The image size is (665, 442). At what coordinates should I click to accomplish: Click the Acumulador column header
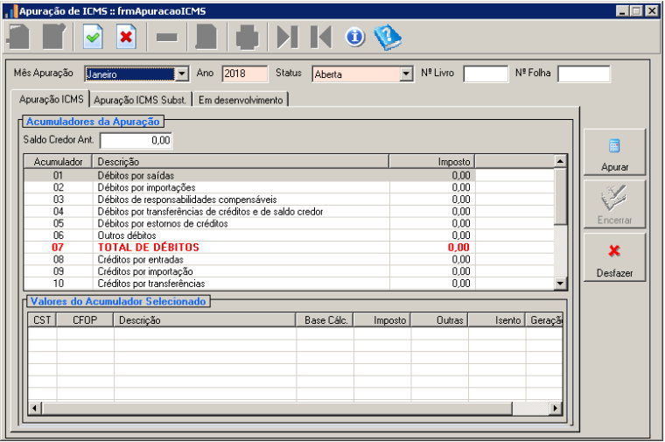(x=58, y=162)
